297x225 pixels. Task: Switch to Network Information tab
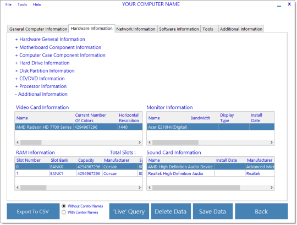[136, 29]
